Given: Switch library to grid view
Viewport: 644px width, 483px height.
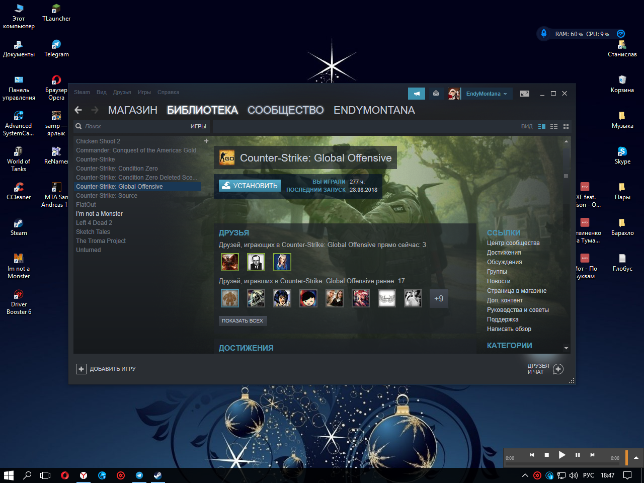Looking at the screenshot, I should [x=566, y=126].
